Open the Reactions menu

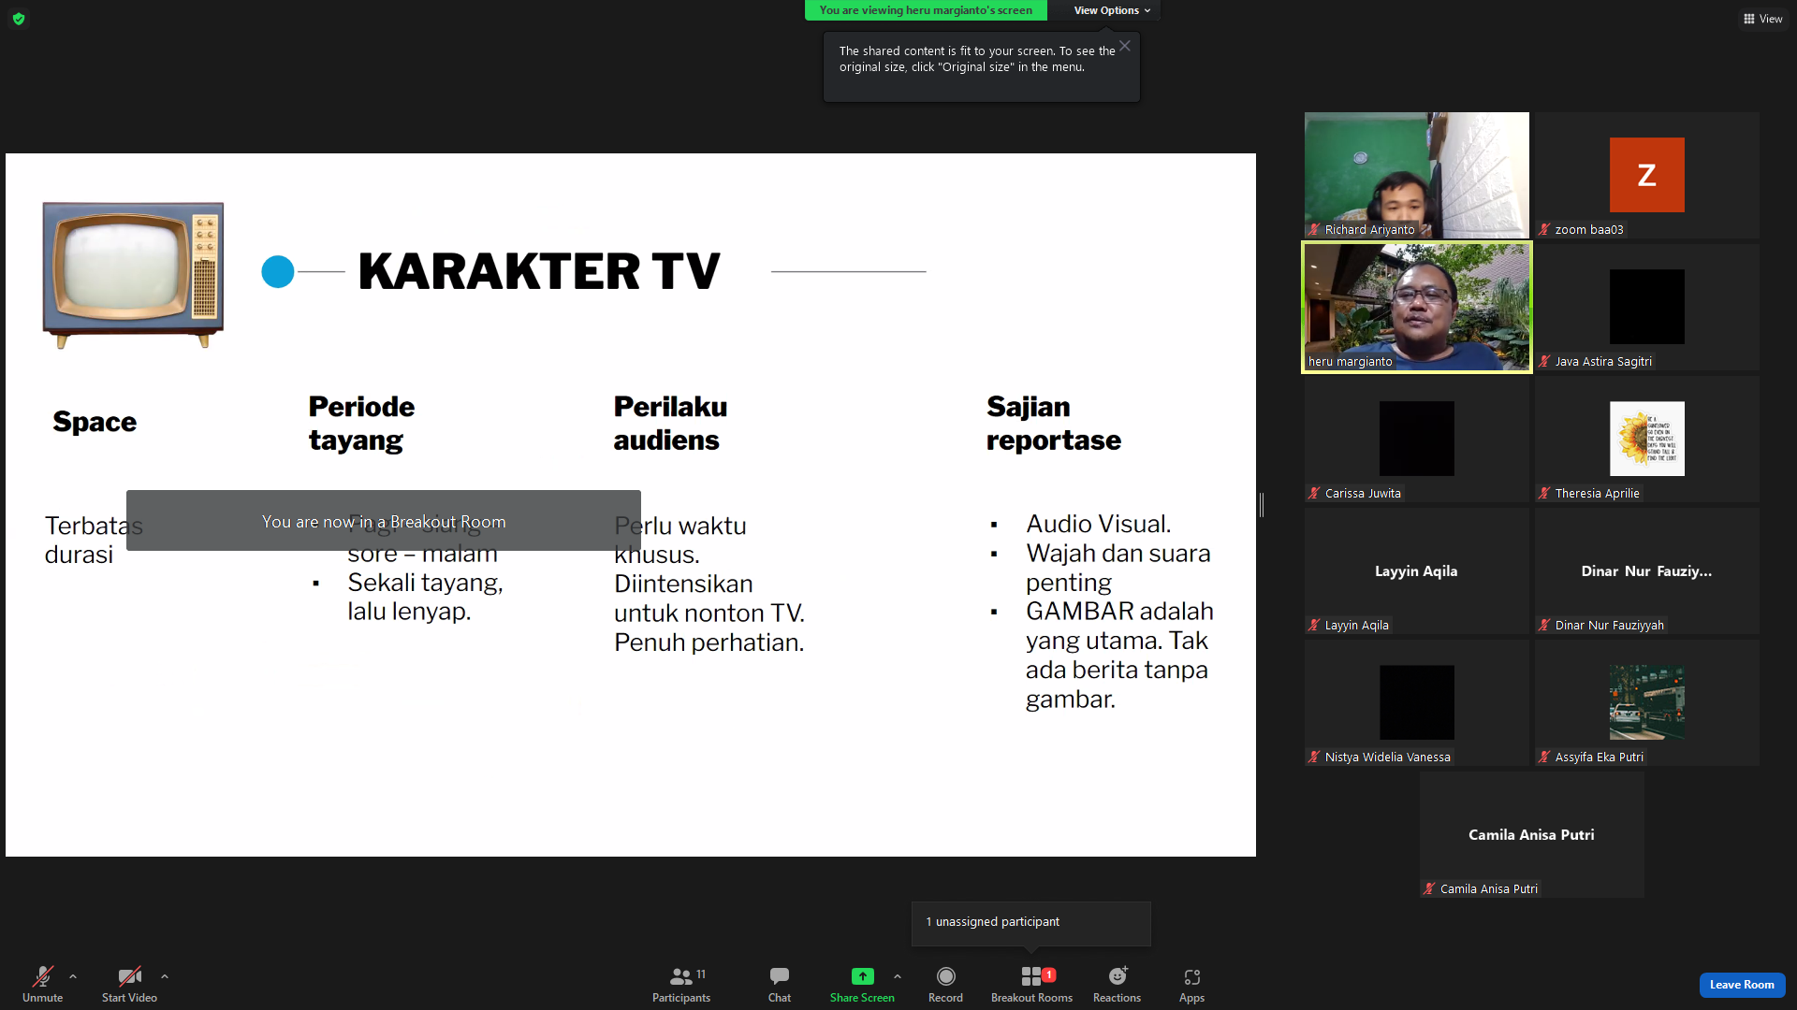pyautogui.click(x=1118, y=984)
